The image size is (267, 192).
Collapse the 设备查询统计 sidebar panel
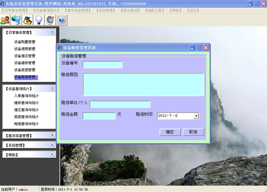(52, 88)
